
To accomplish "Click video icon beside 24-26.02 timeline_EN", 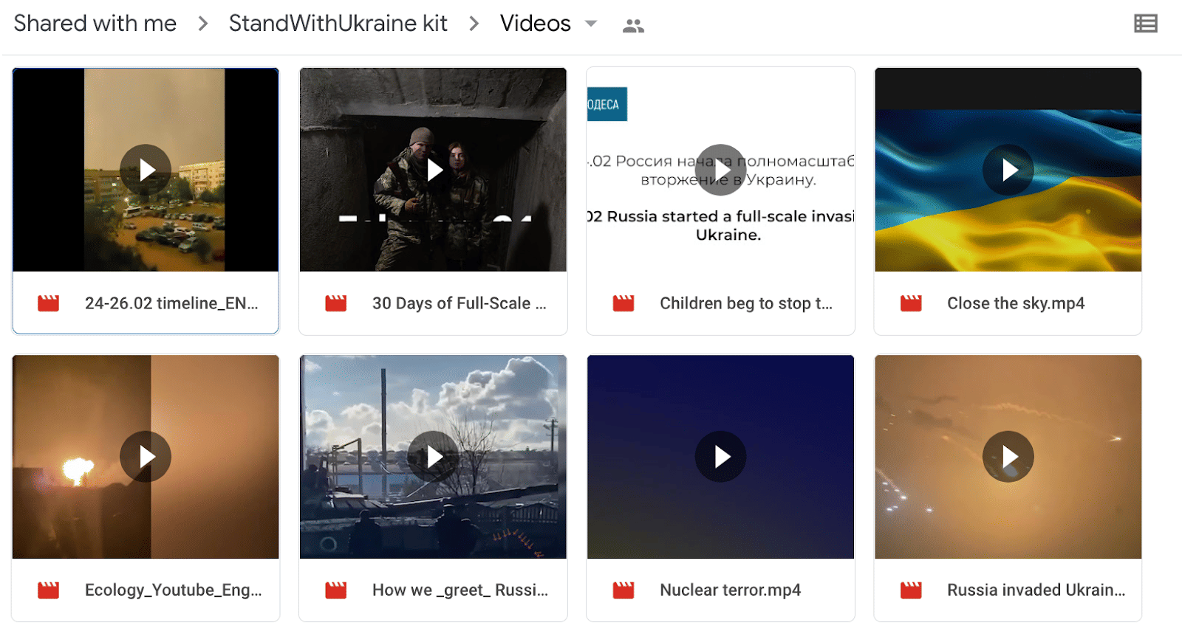I will click(x=49, y=303).
